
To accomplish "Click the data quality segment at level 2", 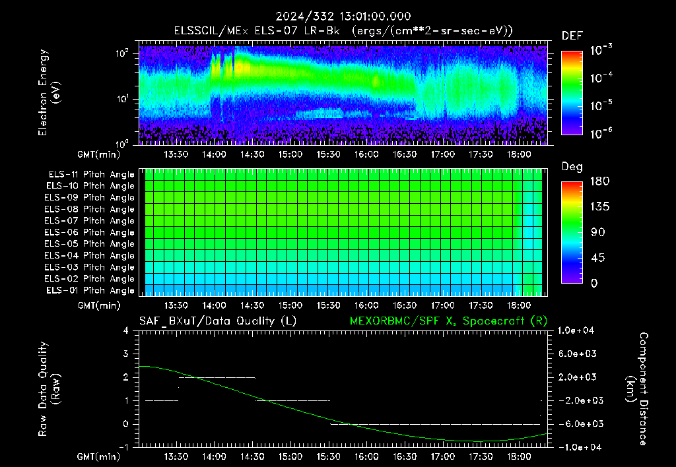I will coord(217,377).
